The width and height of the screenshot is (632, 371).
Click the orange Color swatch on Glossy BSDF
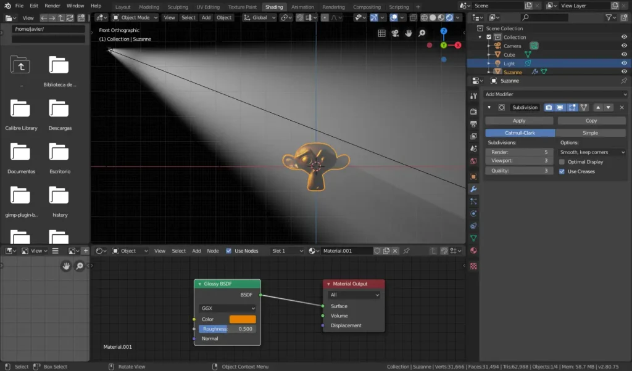243,319
